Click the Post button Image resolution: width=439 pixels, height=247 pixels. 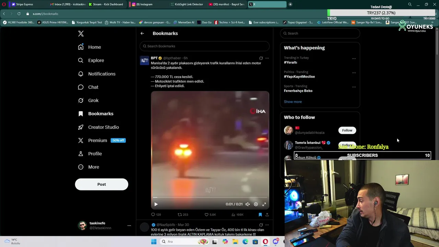(102, 184)
